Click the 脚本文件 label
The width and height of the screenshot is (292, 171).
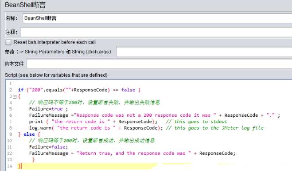pos(14,64)
